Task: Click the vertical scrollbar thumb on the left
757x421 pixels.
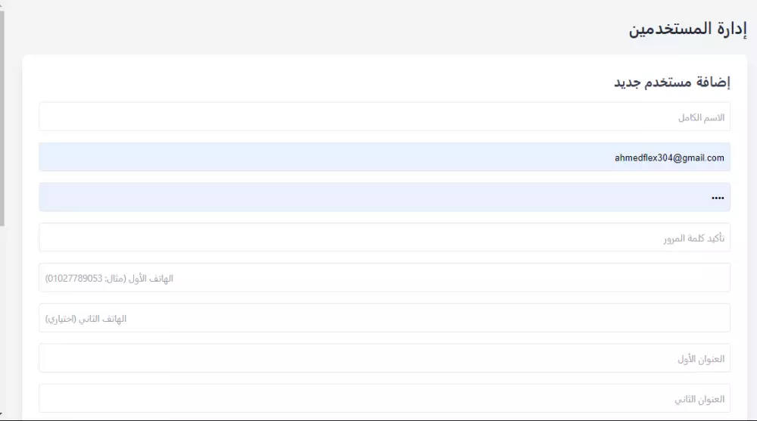Action: 2,114
